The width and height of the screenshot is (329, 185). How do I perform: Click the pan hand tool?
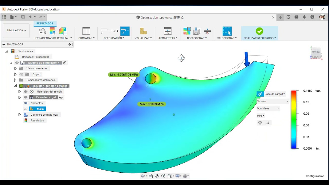tap(157, 176)
